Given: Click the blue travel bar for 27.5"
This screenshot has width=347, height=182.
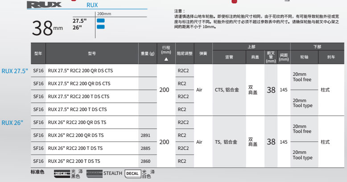Looking at the screenshot, I should coord(101,21).
